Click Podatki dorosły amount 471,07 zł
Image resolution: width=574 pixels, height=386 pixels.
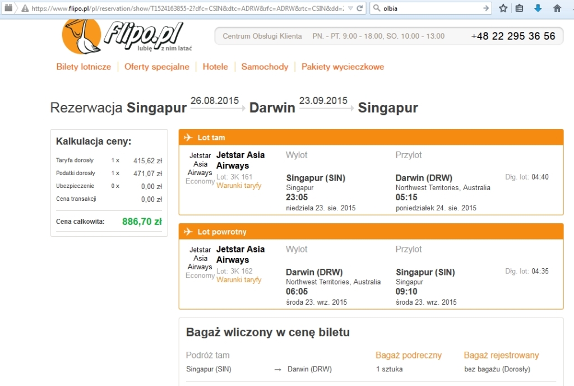[147, 173]
